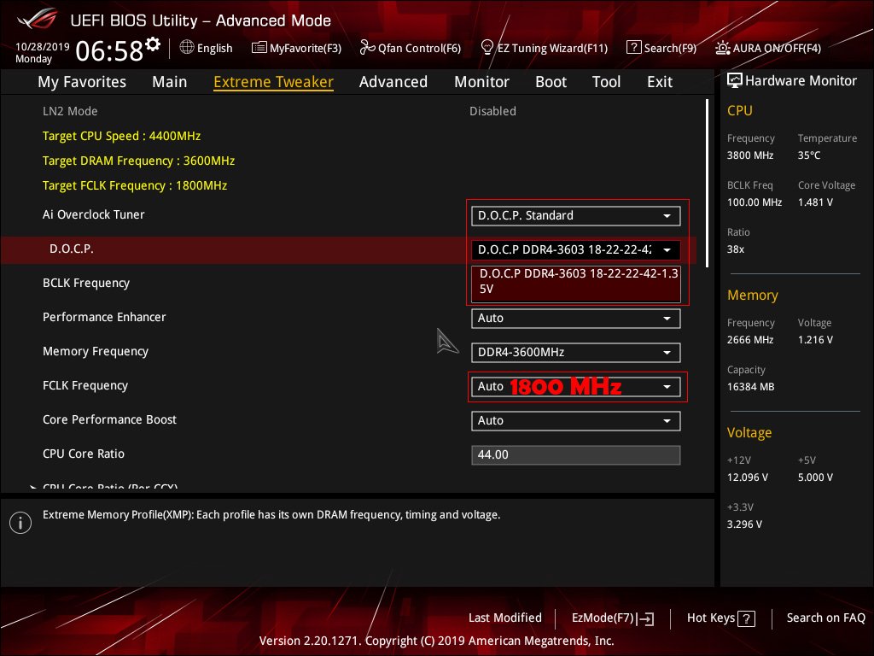This screenshot has height=656, width=874.
Task: Click the 06:58 clock display
Action: pos(109,51)
